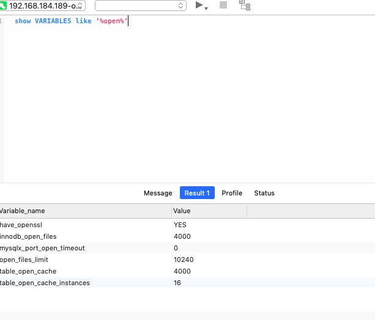Open the run options arrow beside play
This screenshot has height=320, width=375.
click(x=206, y=9)
